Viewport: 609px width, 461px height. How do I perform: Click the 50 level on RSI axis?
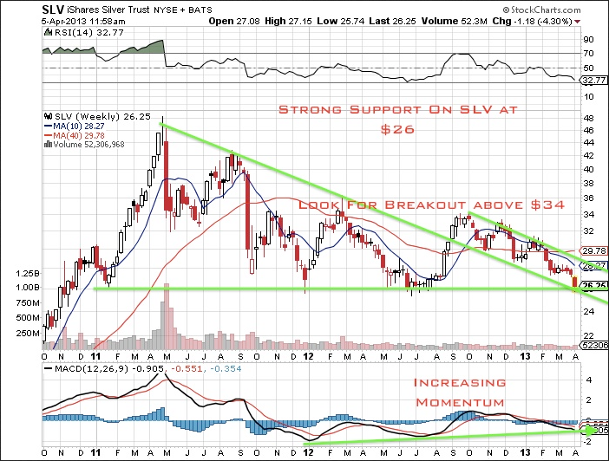(x=588, y=68)
